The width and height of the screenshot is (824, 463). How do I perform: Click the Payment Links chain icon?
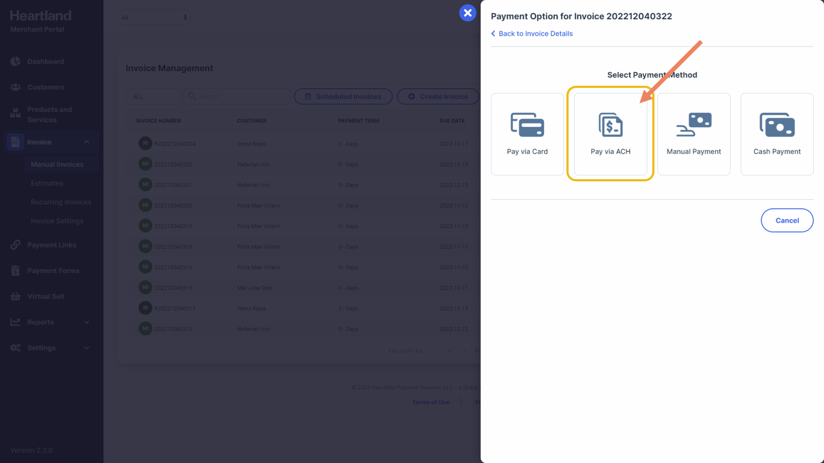pos(15,245)
